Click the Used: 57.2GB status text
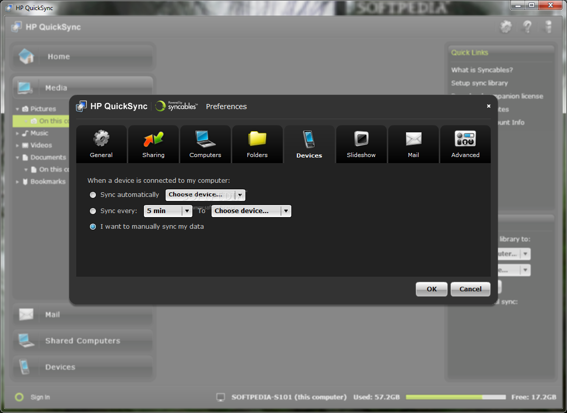The width and height of the screenshot is (567, 413). pos(377,397)
